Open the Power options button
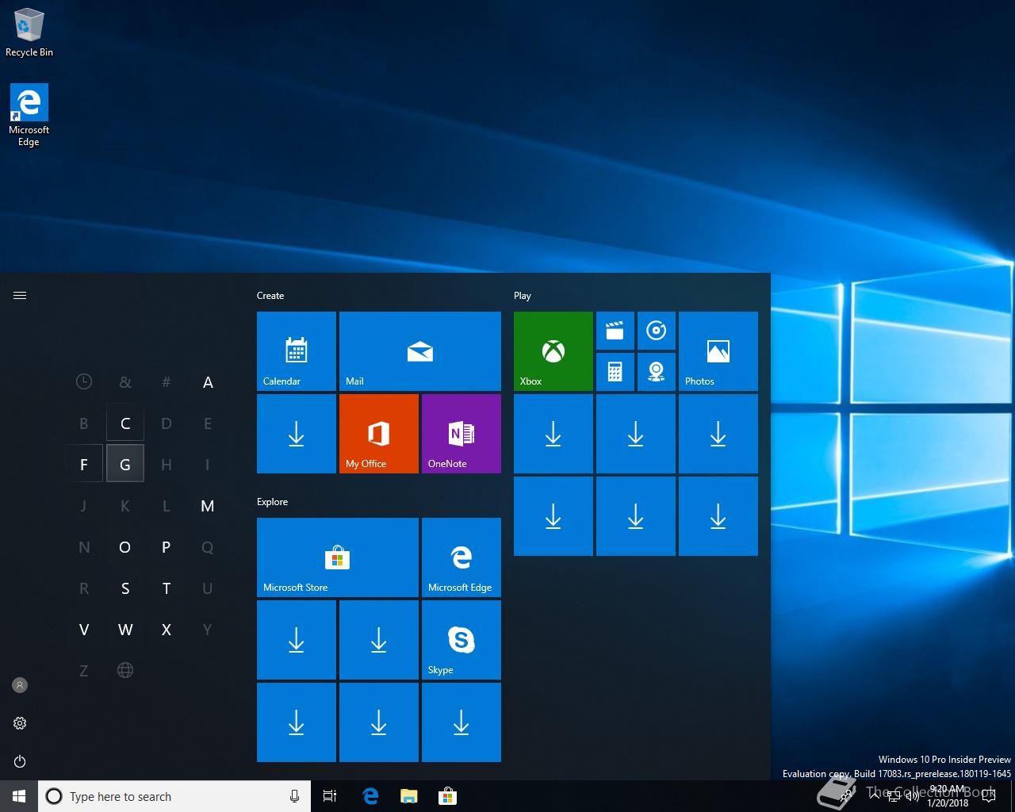Screen dimensions: 1015x812 20,761
